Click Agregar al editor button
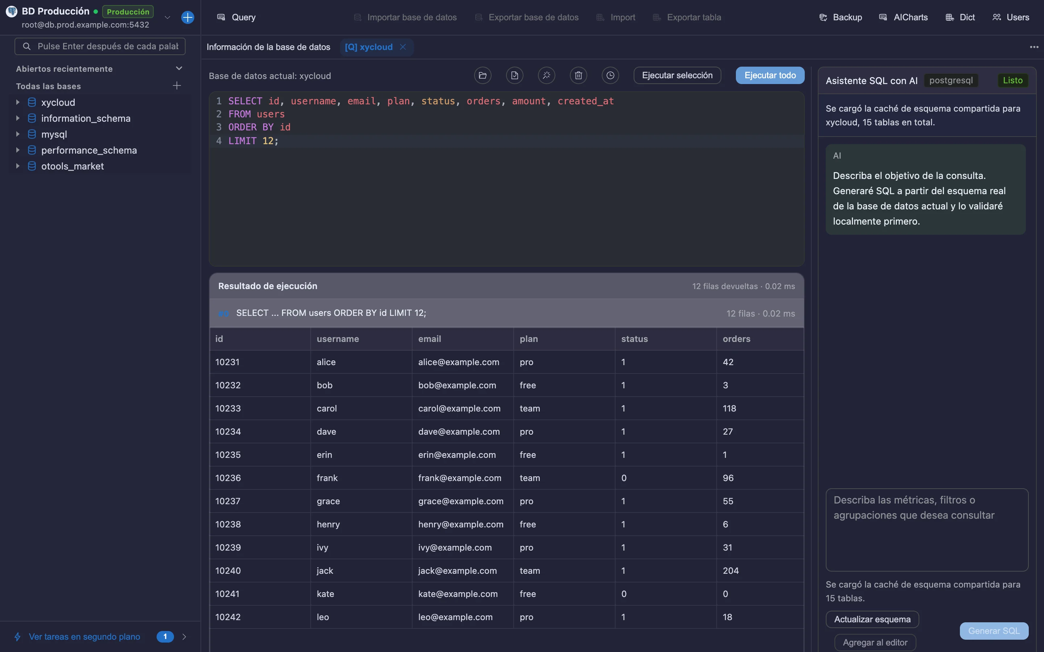This screenshot has width=1044, height=652. point(875,643)
